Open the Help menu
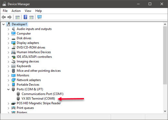168x120 pixels. tap(38, 11)
